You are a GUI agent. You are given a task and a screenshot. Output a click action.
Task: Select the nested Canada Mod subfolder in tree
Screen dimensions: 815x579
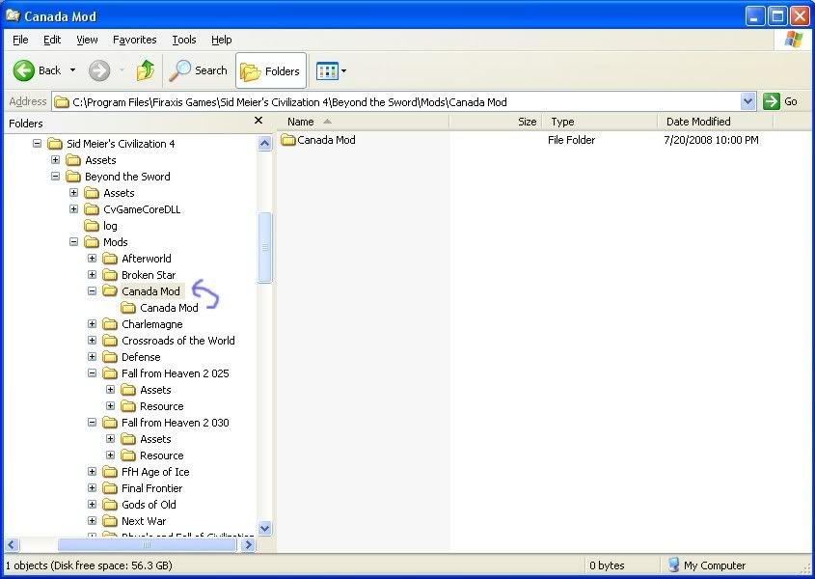[x=159, y=308]
